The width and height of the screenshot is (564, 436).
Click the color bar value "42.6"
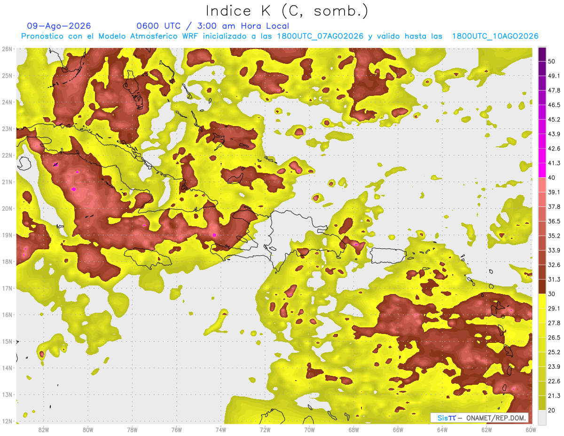[x=554, y=149]
